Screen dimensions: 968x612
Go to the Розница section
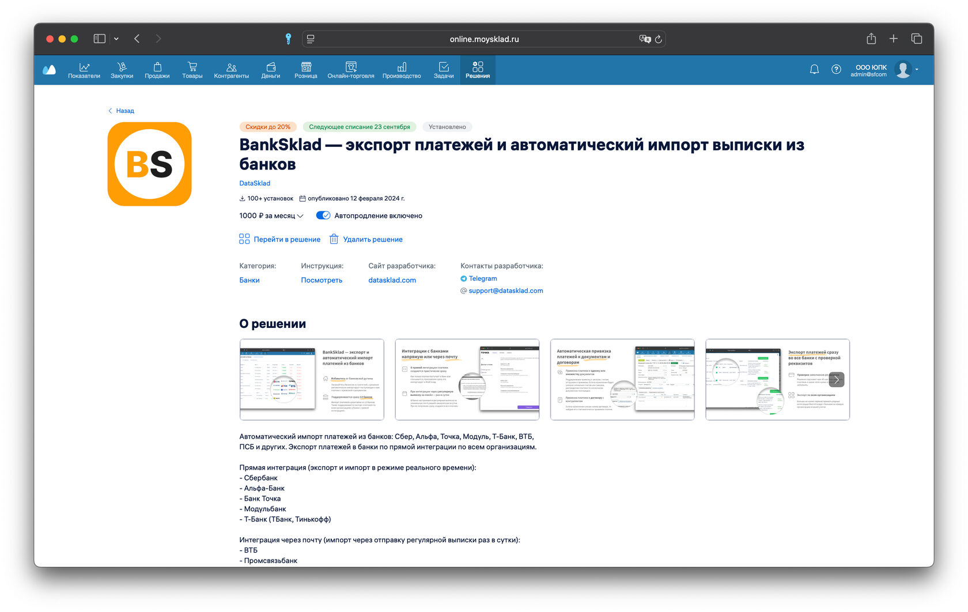click(x=306, y=70)
